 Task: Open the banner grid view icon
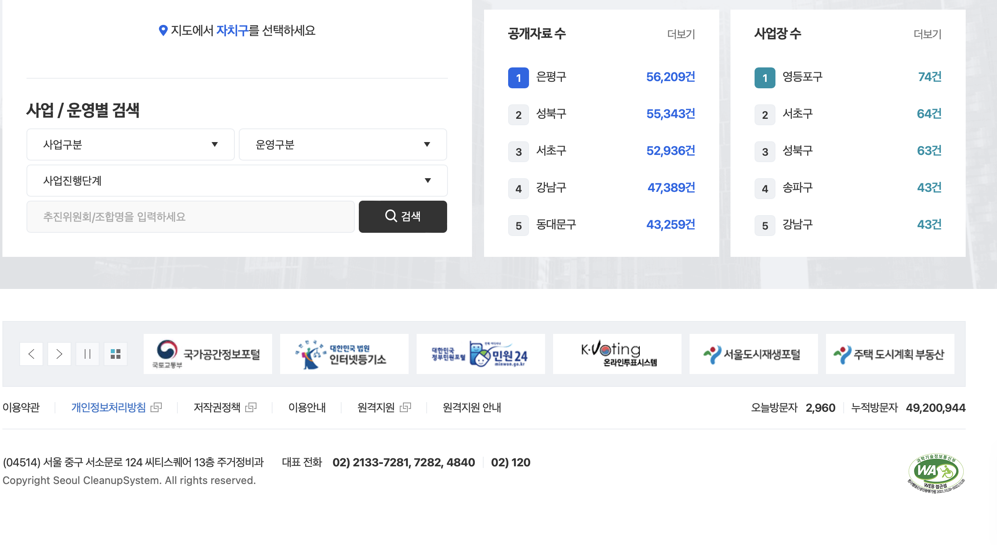[116, 354]
